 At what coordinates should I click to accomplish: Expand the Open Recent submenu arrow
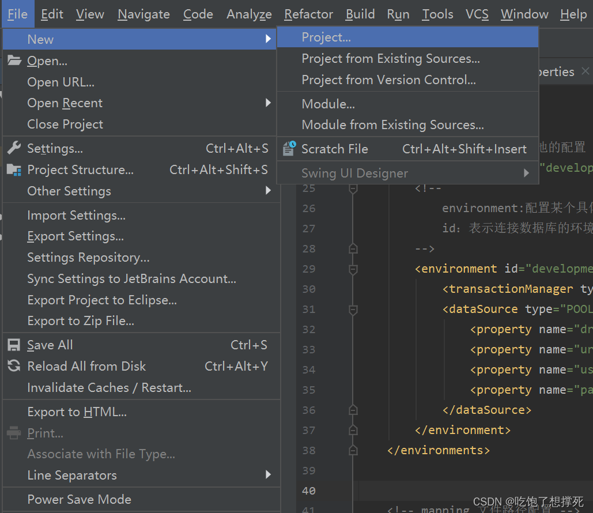[x=268, y=103]
